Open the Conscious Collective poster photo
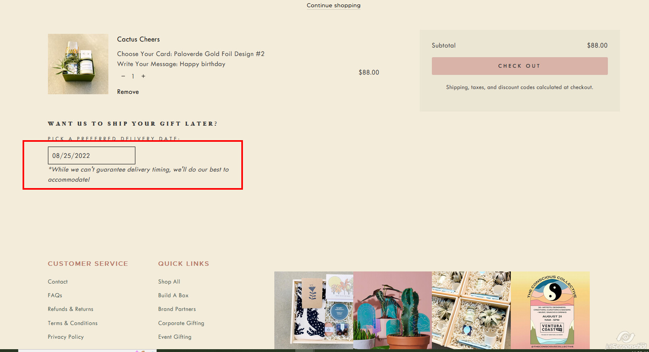 click(x=550, y=310)
